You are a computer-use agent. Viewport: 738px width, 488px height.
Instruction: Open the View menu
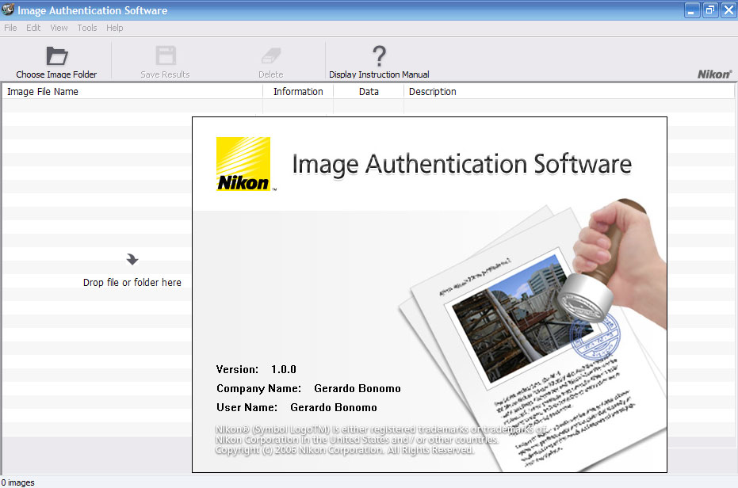59,28
